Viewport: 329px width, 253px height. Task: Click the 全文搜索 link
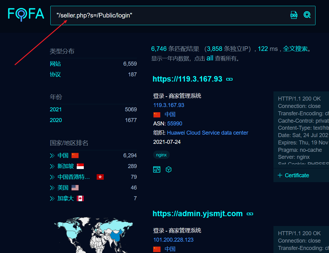(295, 49)
